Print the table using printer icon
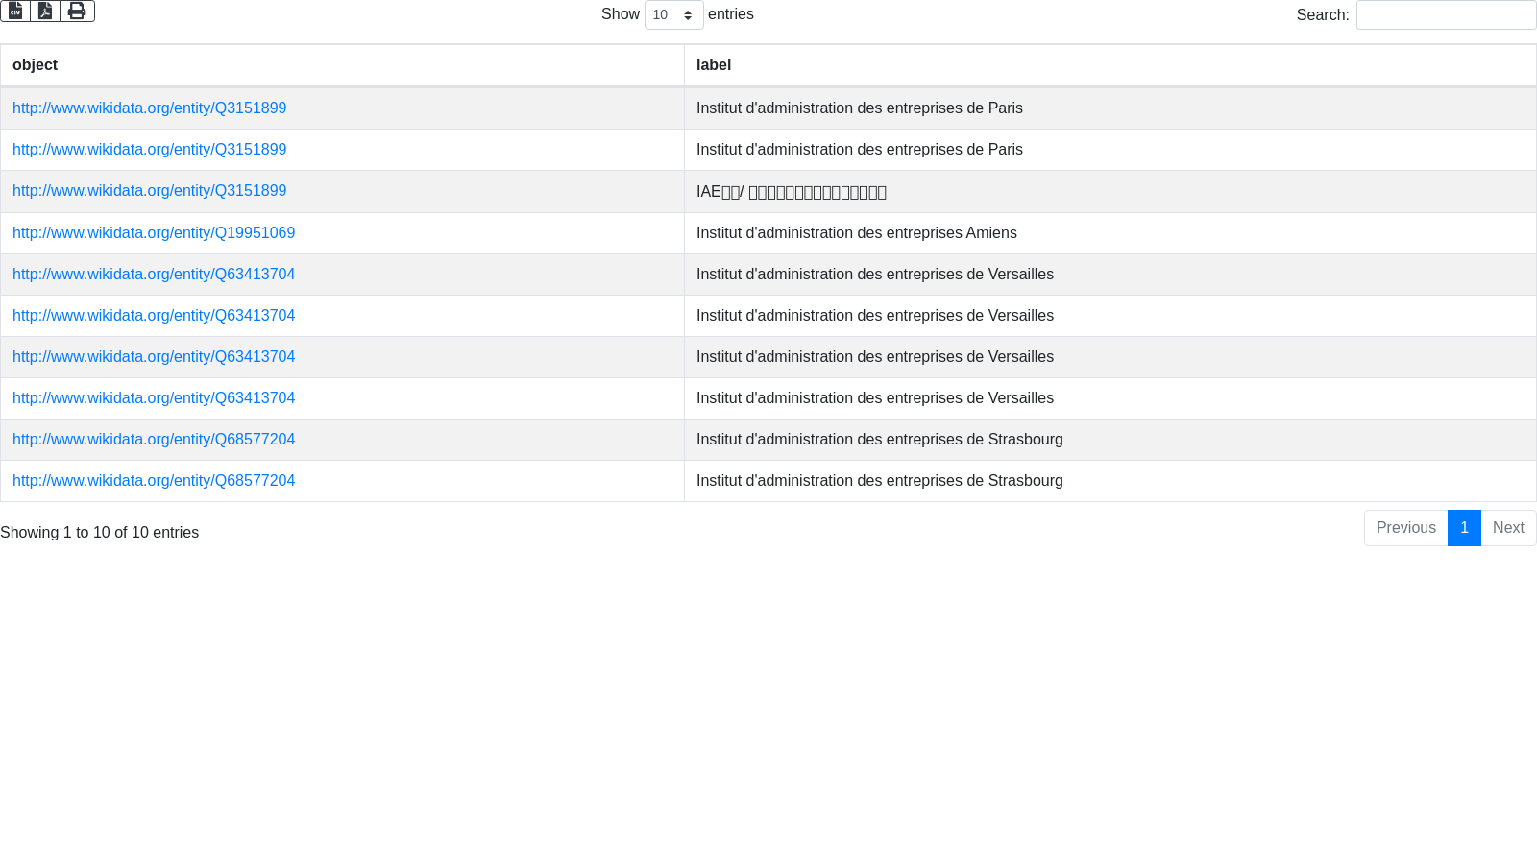Screen dimensions: 1537x864 click(77, 11)
